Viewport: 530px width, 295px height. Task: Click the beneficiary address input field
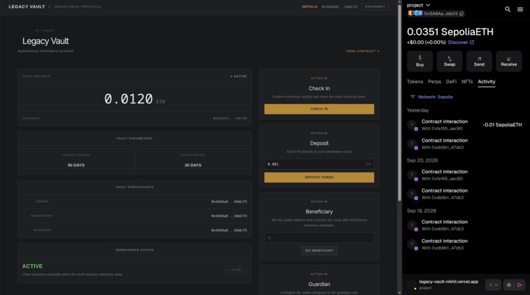tap(319, 238)
